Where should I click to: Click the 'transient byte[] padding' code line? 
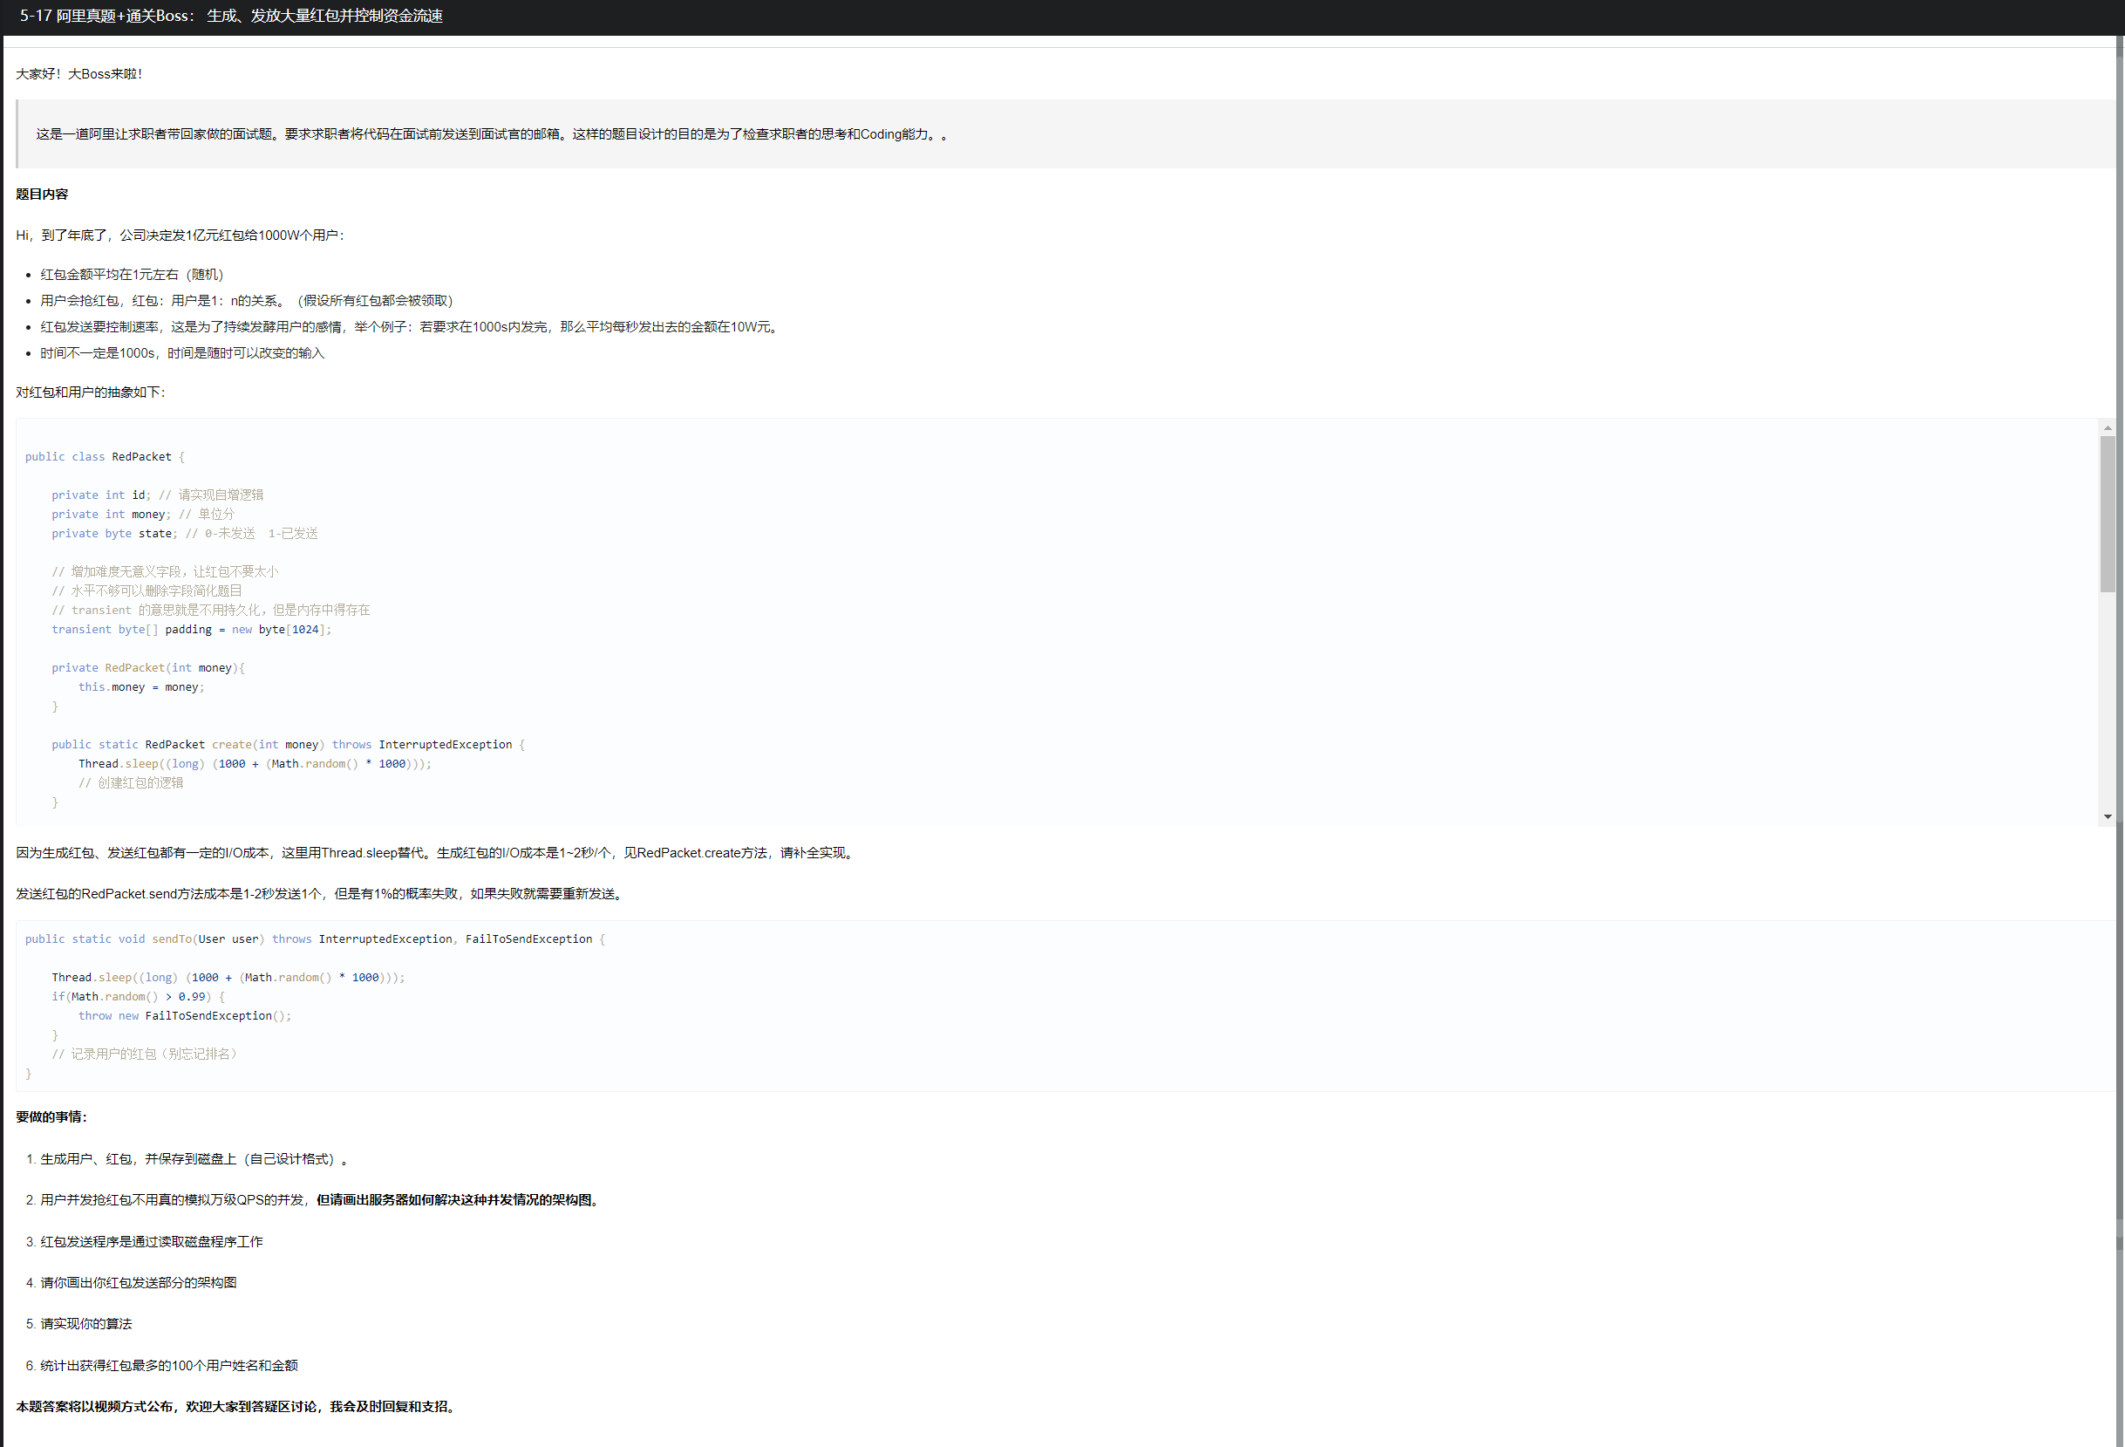[x=191, y=629]
